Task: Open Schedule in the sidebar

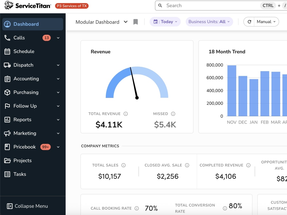Action: click(x=33, y=51)
